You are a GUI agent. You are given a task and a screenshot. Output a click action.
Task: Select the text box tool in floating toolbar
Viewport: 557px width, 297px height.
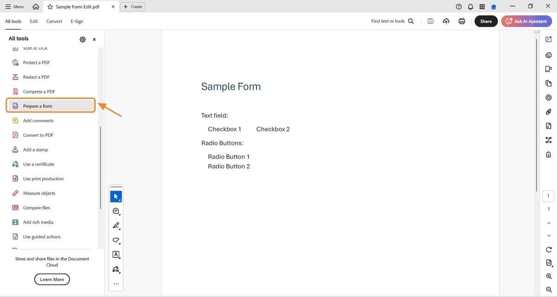click(116, 254)
